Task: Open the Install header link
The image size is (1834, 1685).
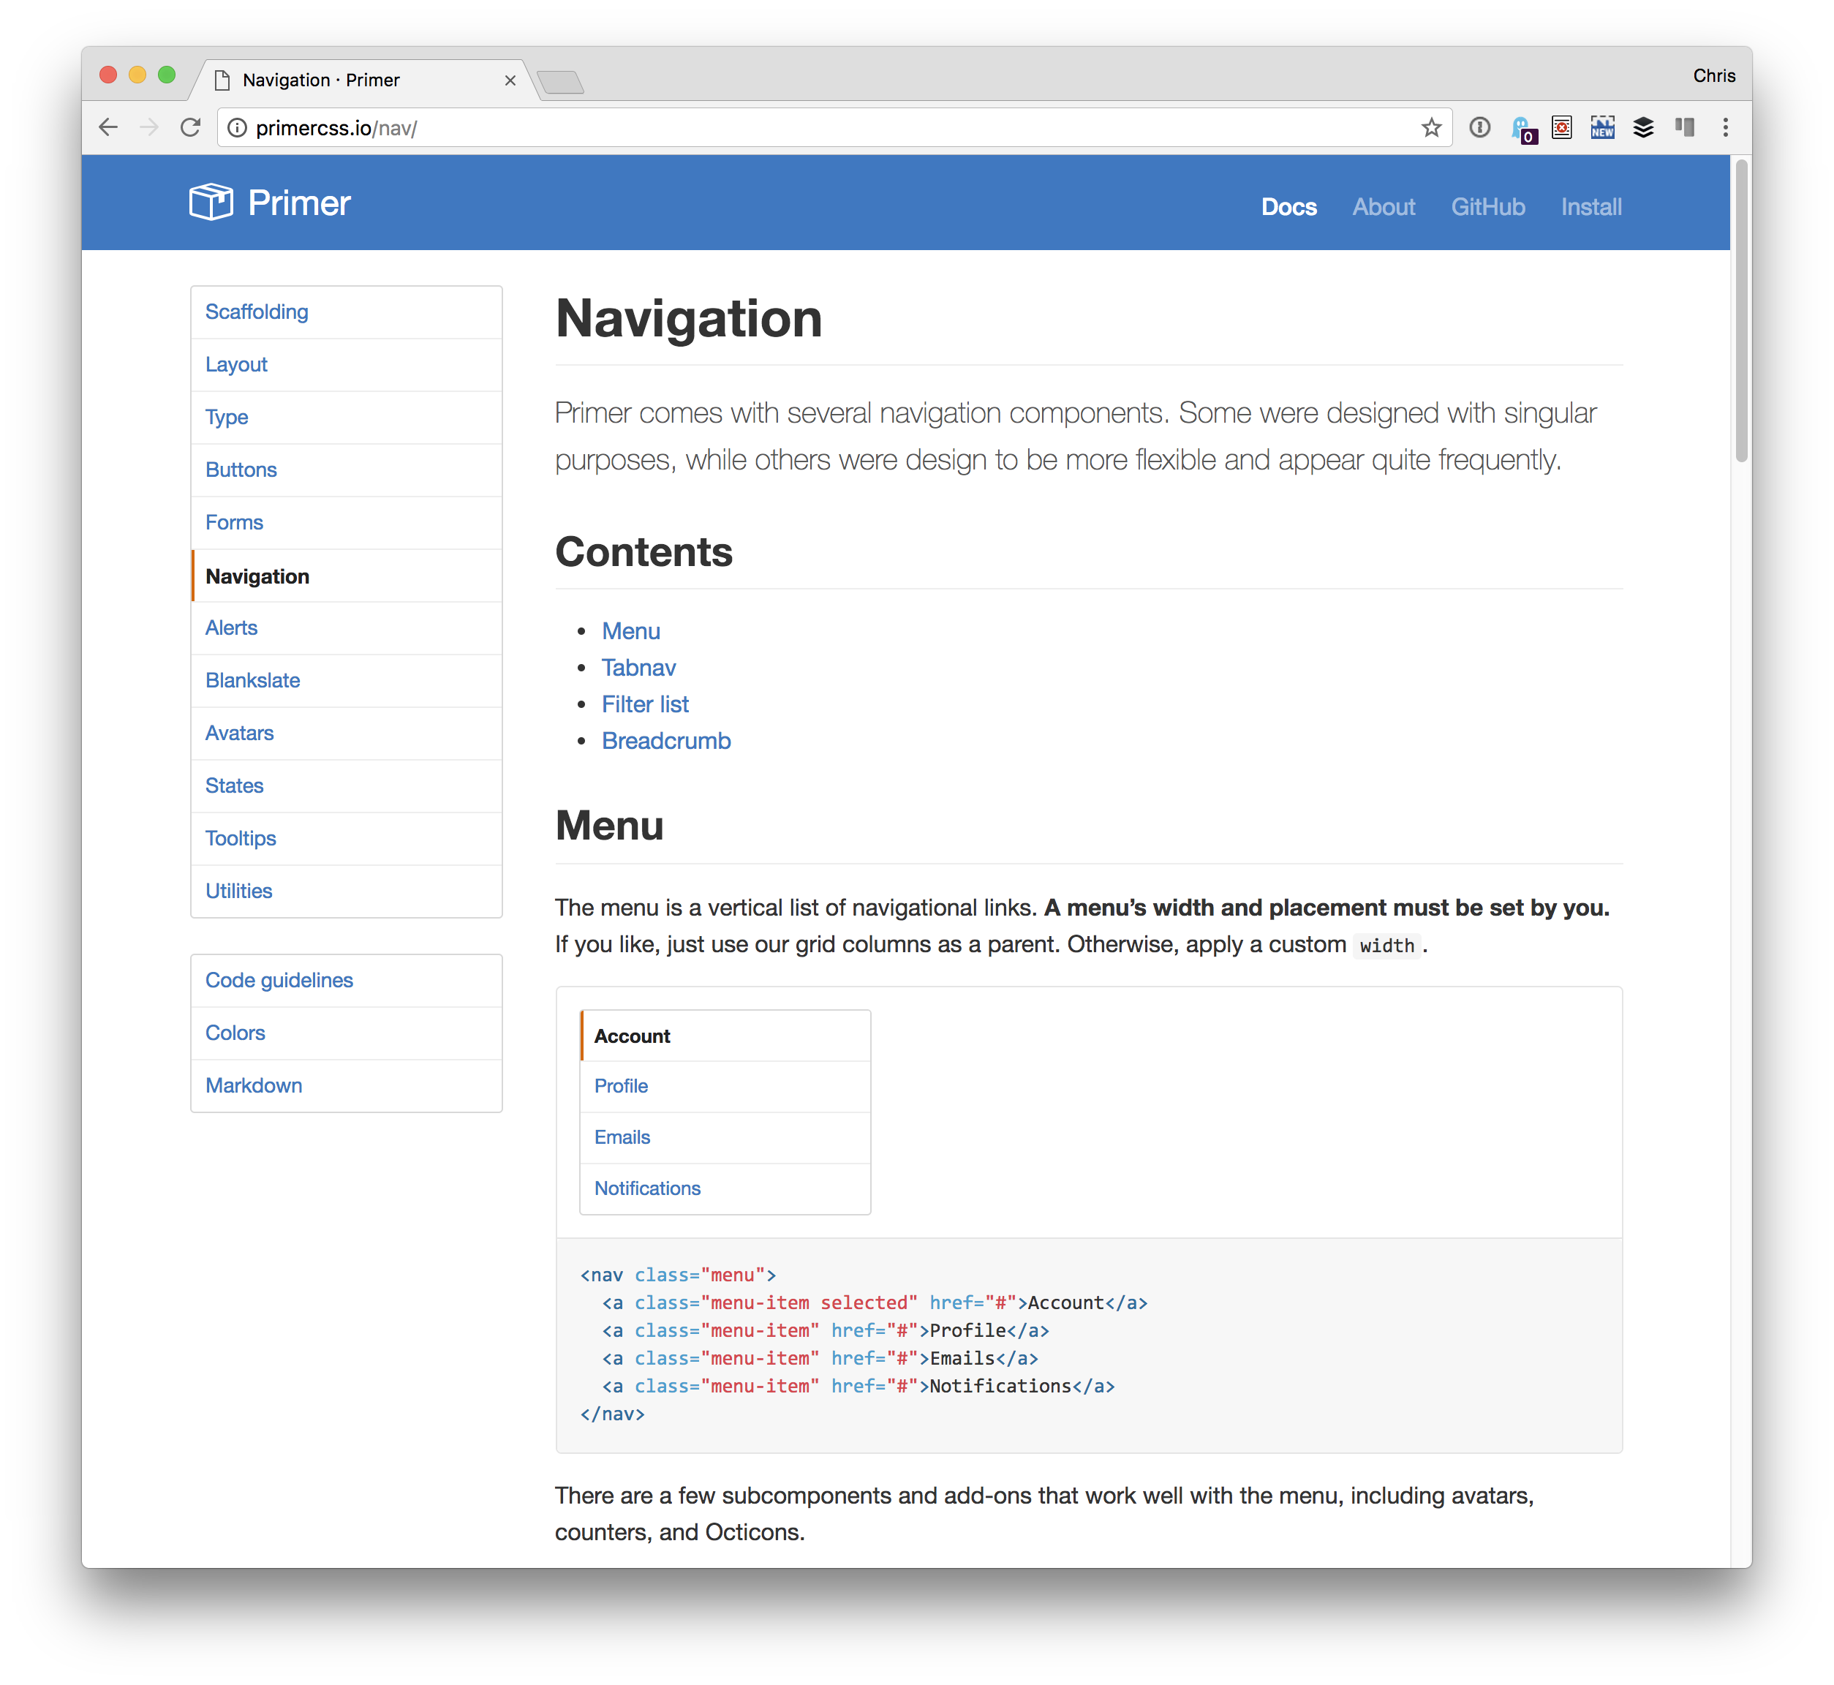Action: pyautogui.click(x=1590, y=207)
